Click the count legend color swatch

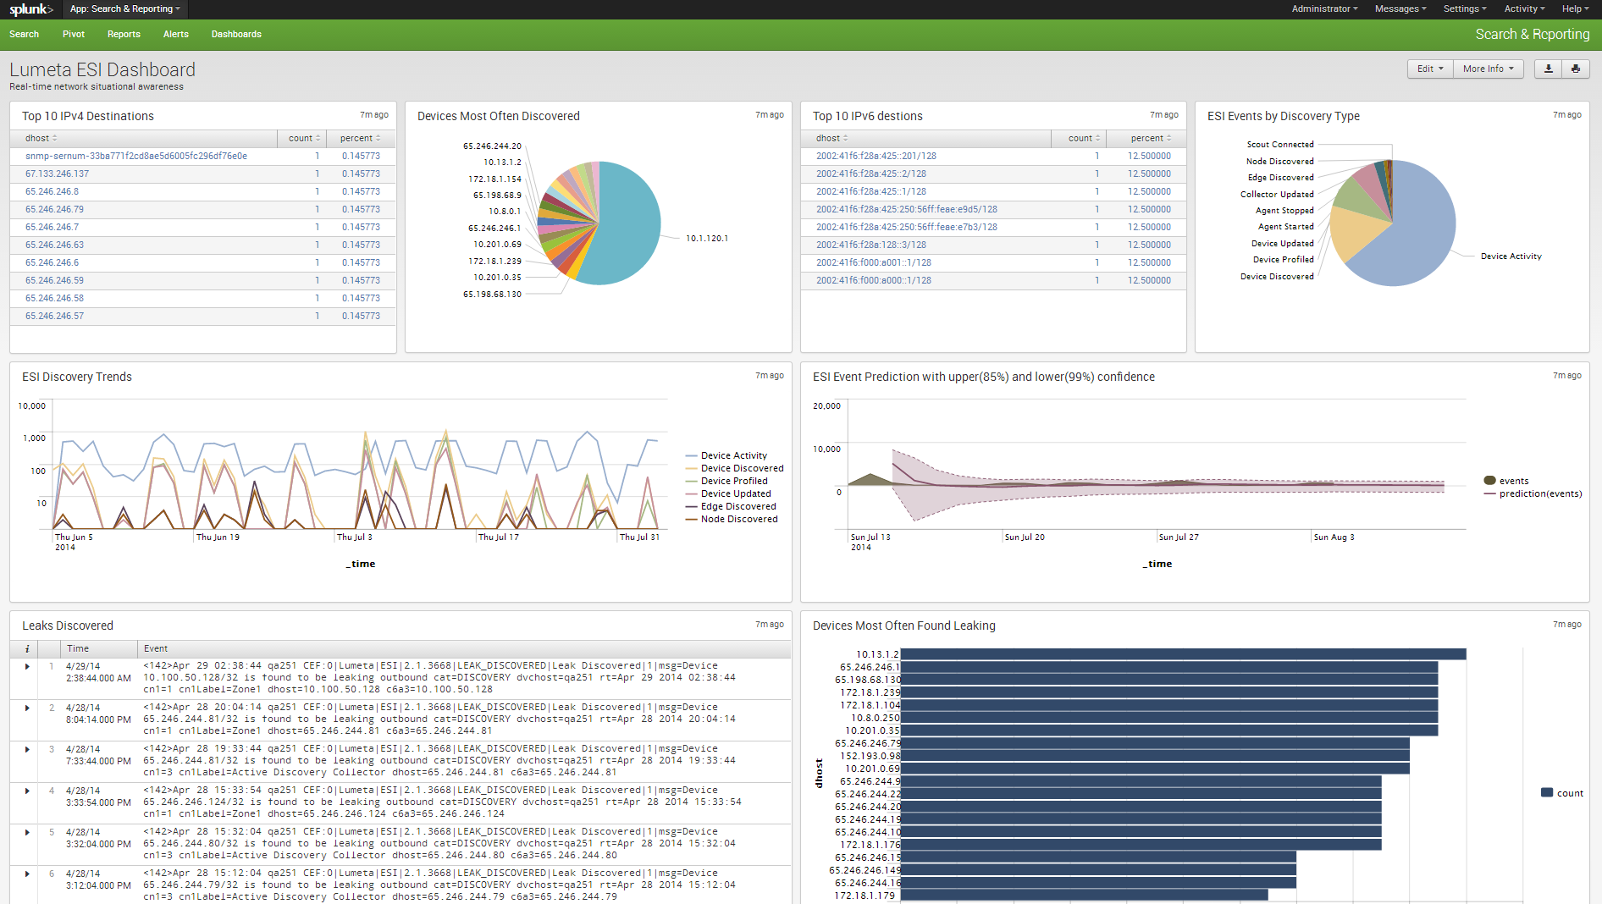tap(1547, 793)
